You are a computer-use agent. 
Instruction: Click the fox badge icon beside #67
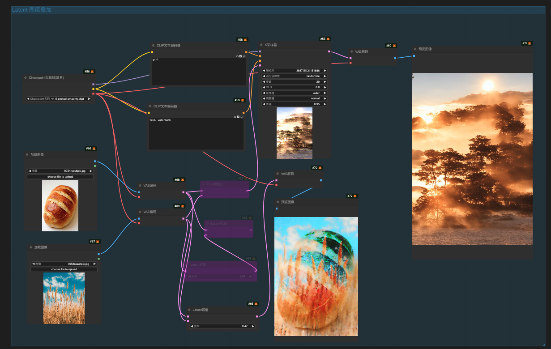pos(98,242)
